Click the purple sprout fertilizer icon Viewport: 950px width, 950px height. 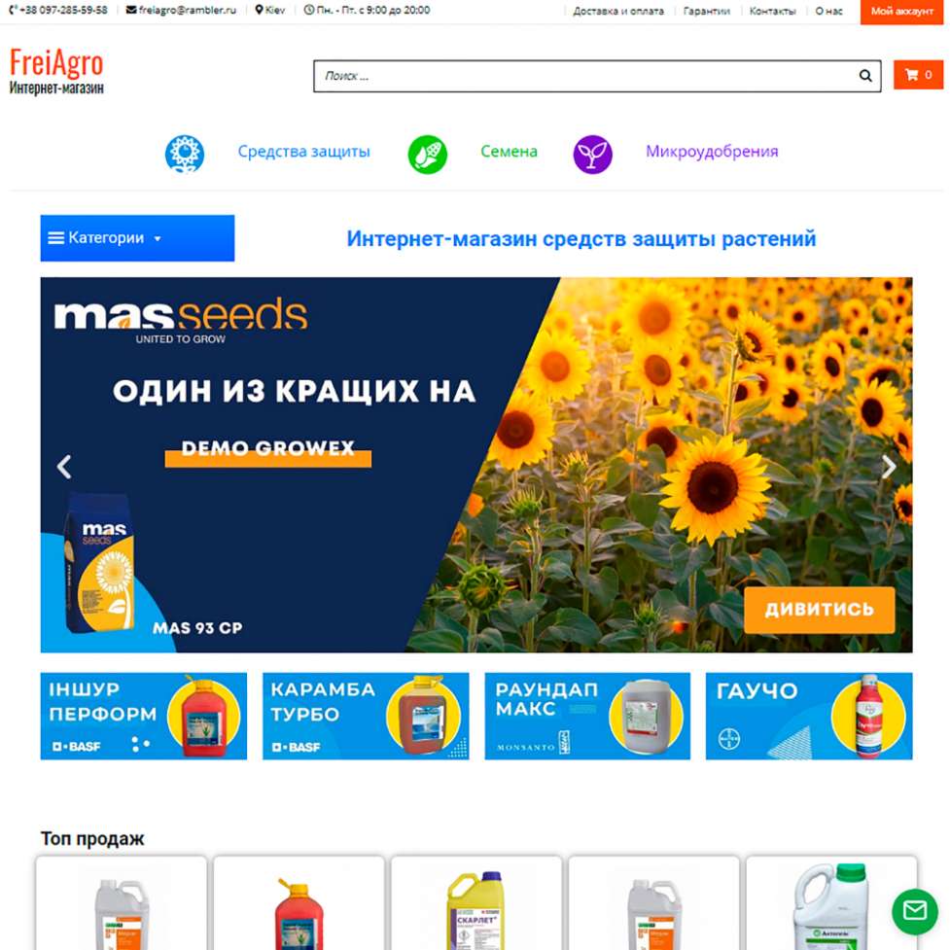592,154
